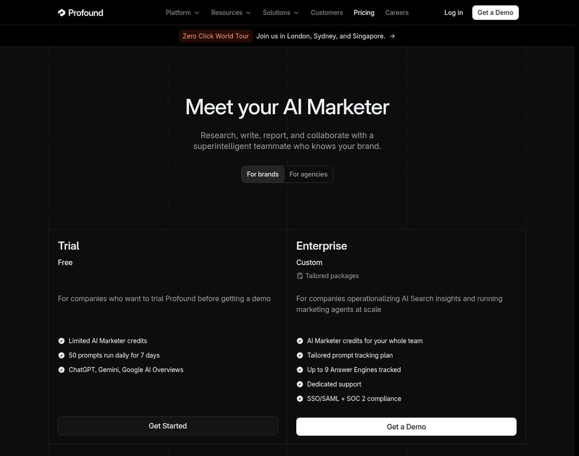Viewport: 579px width, 456px height.
Task: Click the Tailored packages document icon
Action: pos(300,276)
